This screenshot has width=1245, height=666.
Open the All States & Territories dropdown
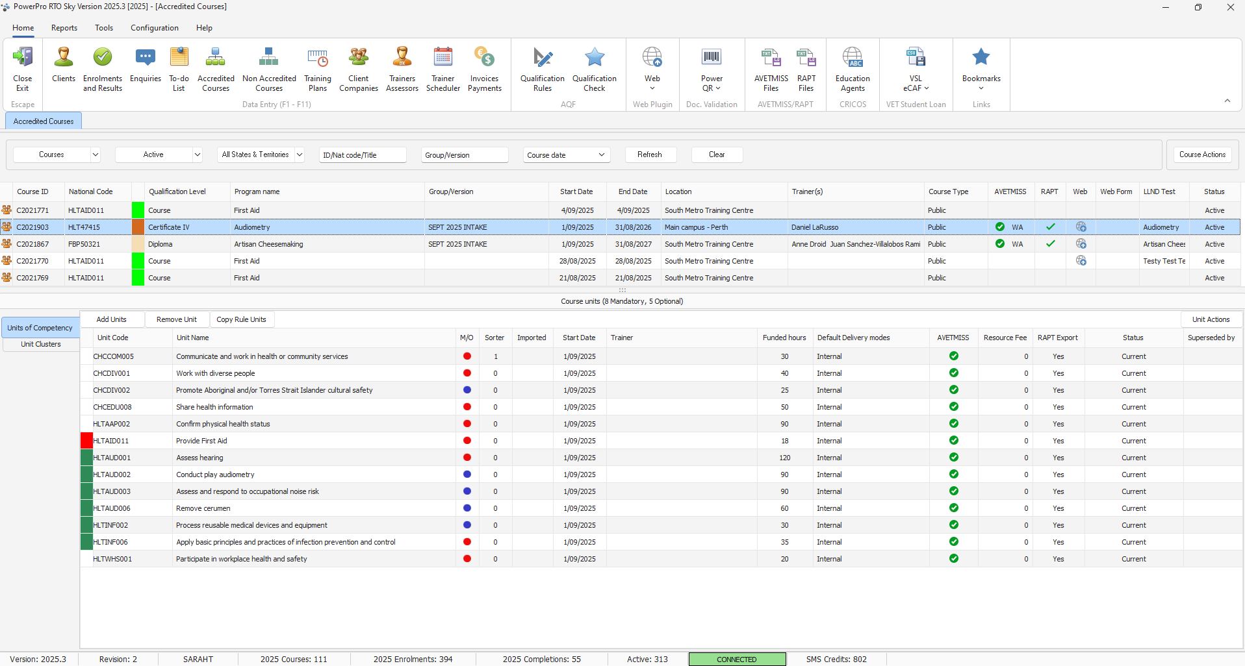pyautogui.click(x=300, y=154)
